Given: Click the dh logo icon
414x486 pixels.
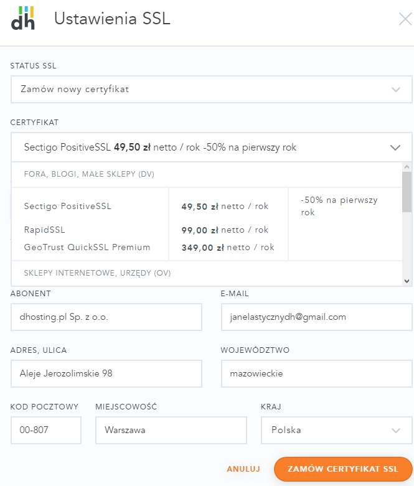Looking at the screenshot, I should click(x=23, y=18).
